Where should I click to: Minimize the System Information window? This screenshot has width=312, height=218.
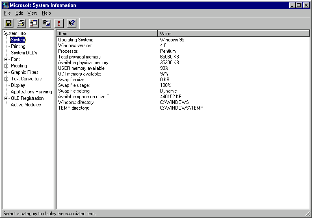click(292, 5)
